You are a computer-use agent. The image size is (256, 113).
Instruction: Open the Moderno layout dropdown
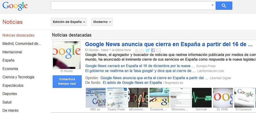coord(102,22)
